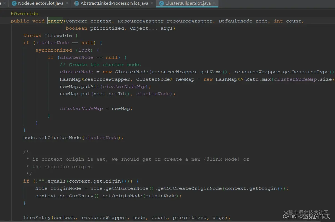Click the comment 'the specific origin.'
The image size is (335, 222).
pyautogui.click(x=63, y=167)
